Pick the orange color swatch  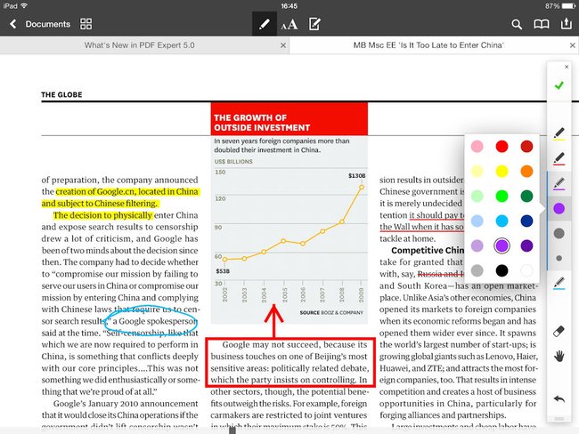(526, 171)
